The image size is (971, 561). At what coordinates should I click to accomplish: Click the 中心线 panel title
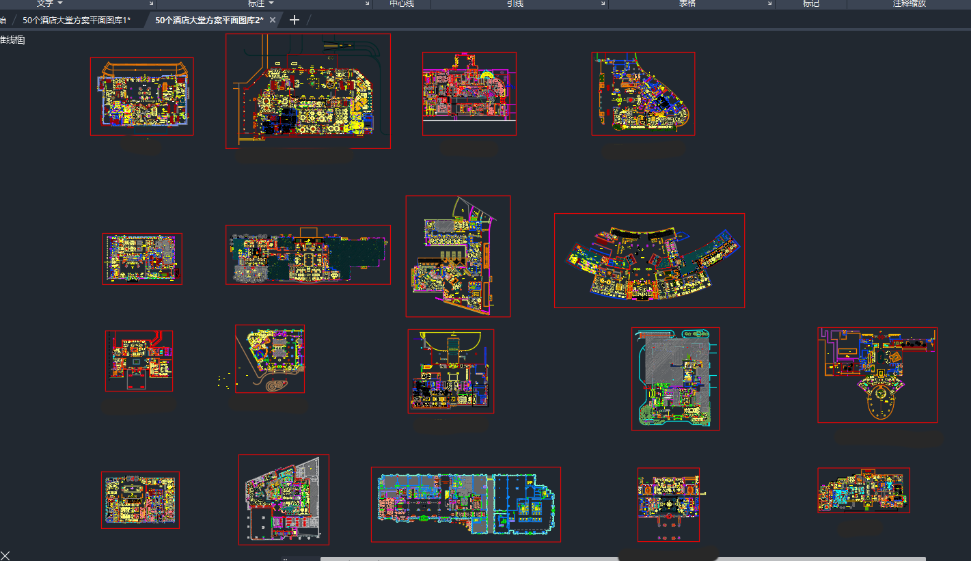(x=401, y=3)
